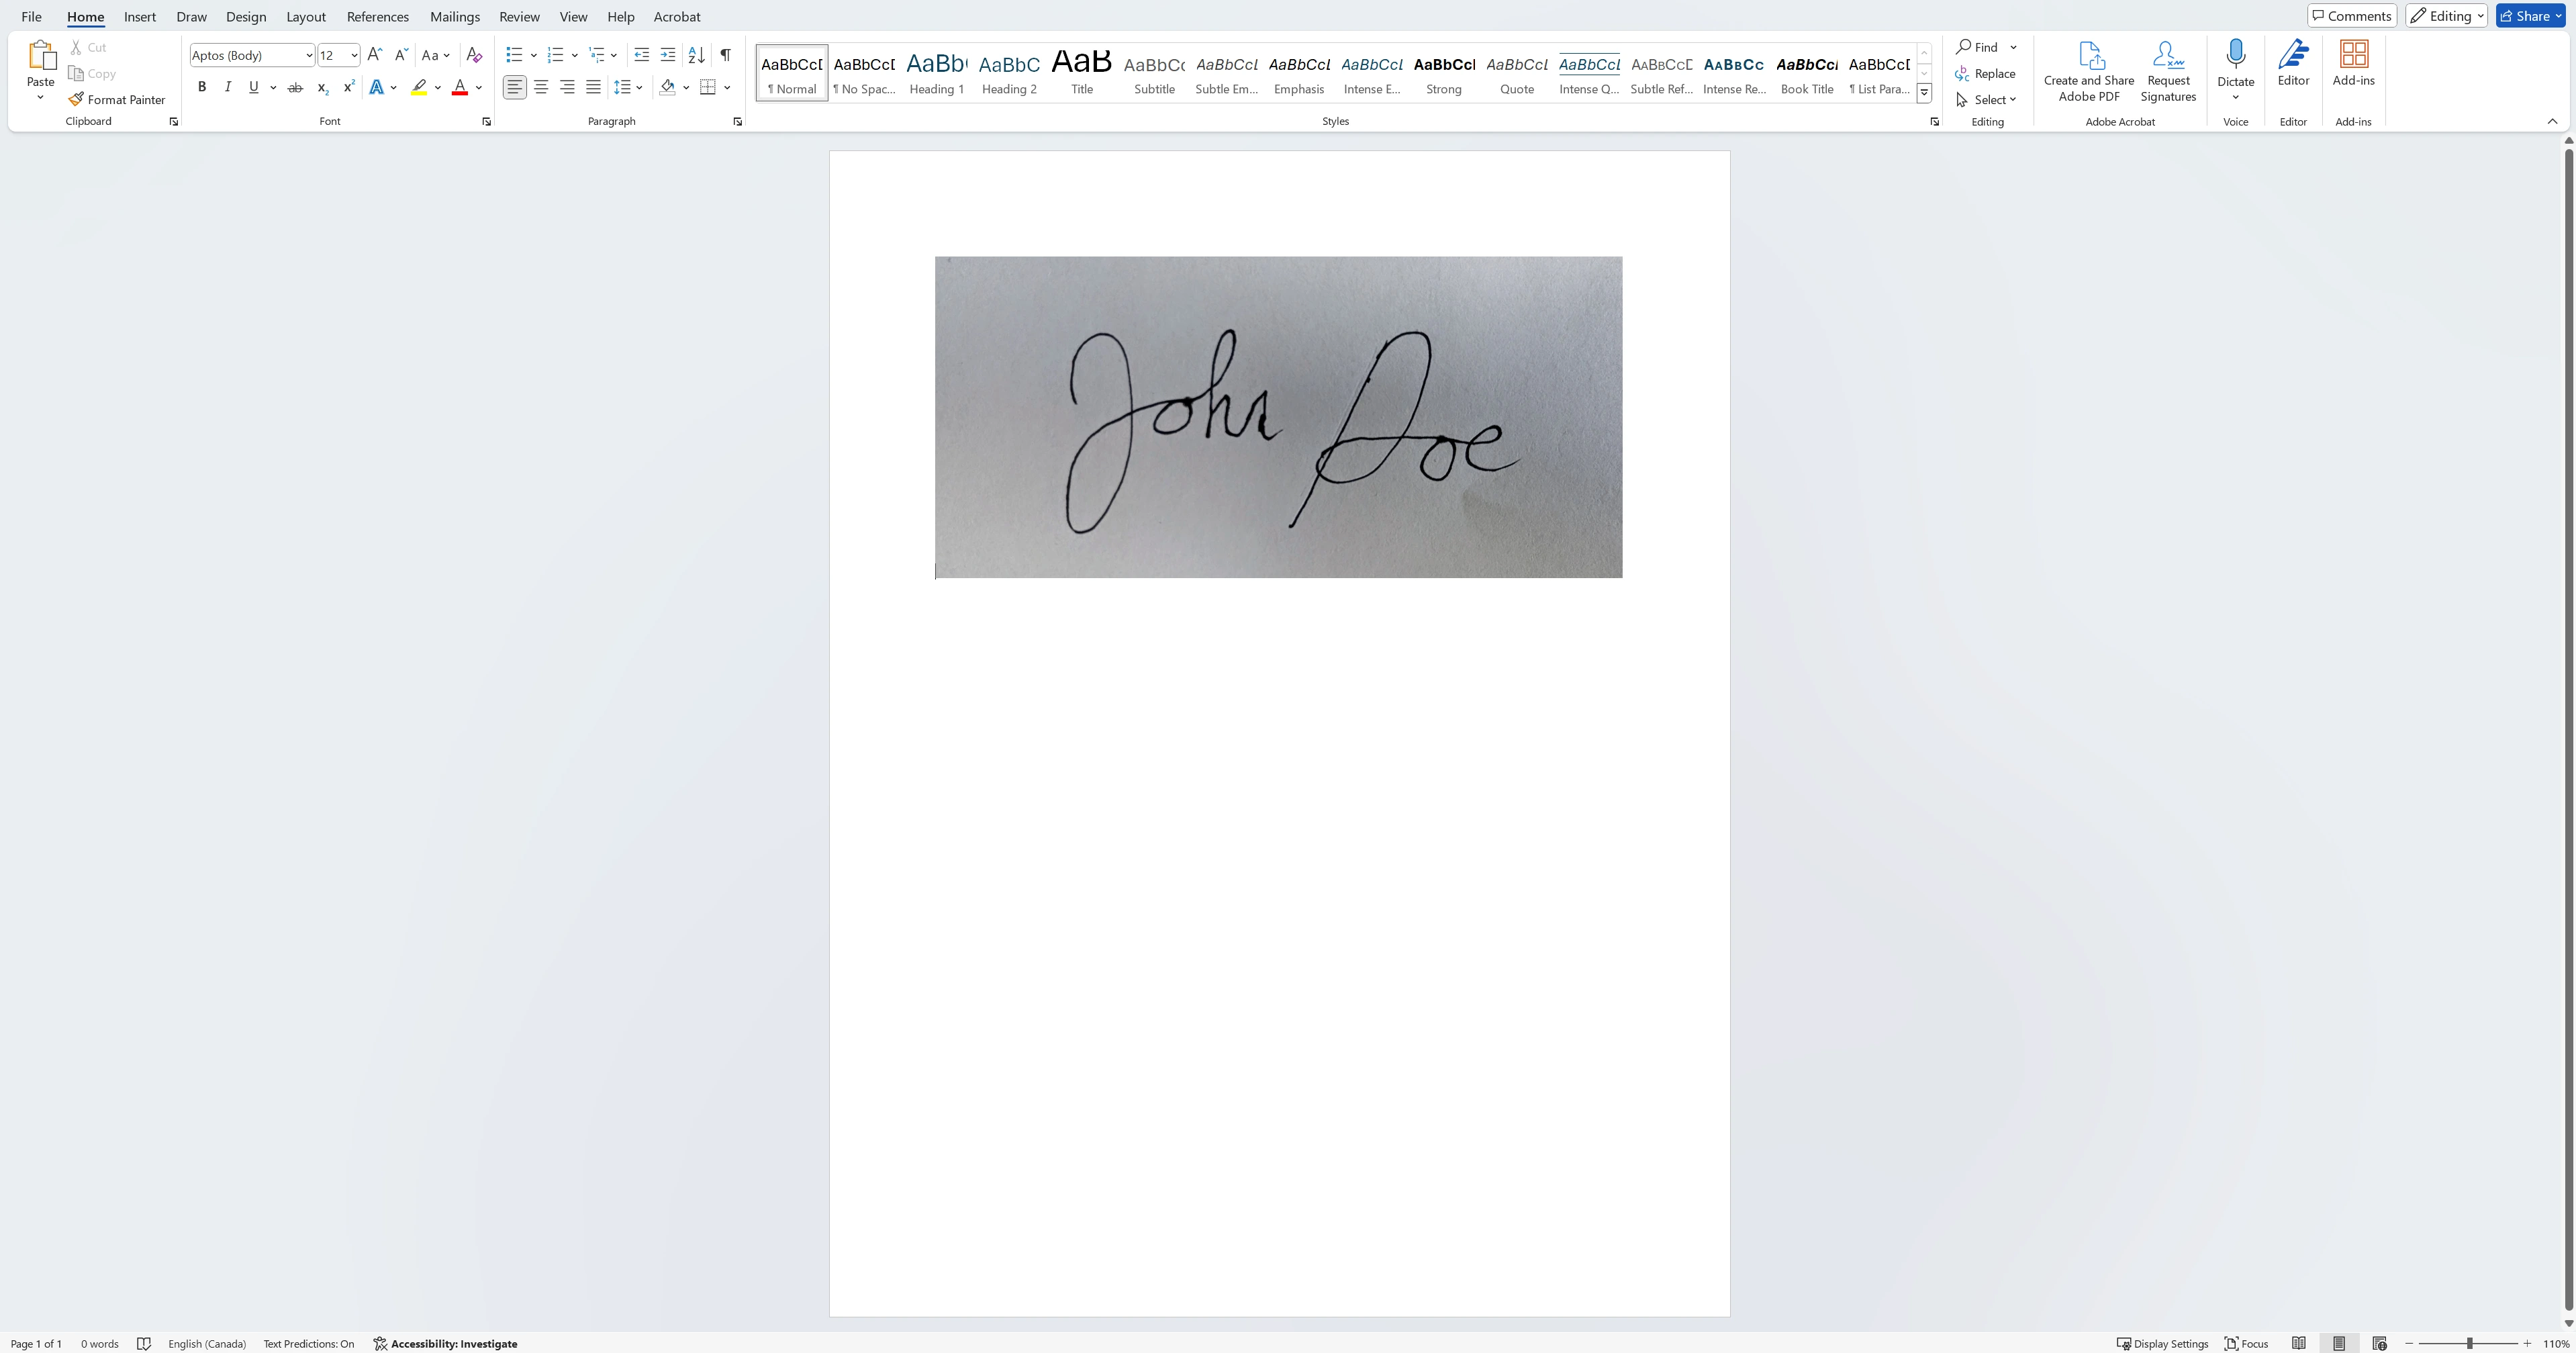
Task: Toggle Strikethrough formatting
Action: (295, 87)
